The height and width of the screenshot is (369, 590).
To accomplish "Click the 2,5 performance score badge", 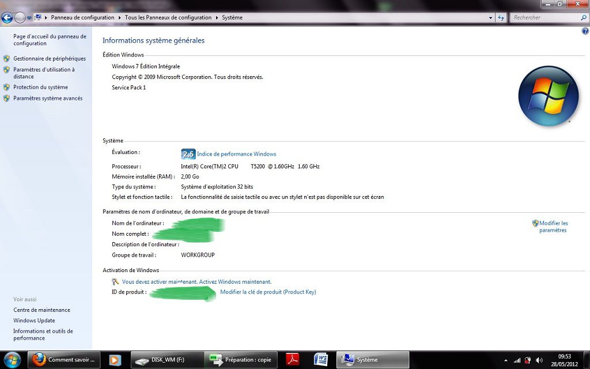I will [188, 154].
